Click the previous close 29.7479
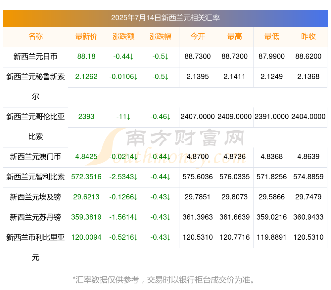 click(308, 197)
